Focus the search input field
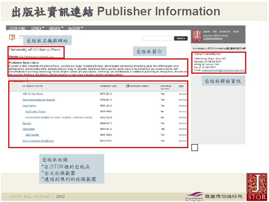 pos(158,38)
